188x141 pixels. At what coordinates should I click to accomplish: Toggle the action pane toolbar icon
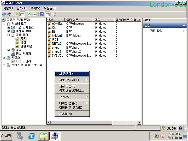pos(48,14)
